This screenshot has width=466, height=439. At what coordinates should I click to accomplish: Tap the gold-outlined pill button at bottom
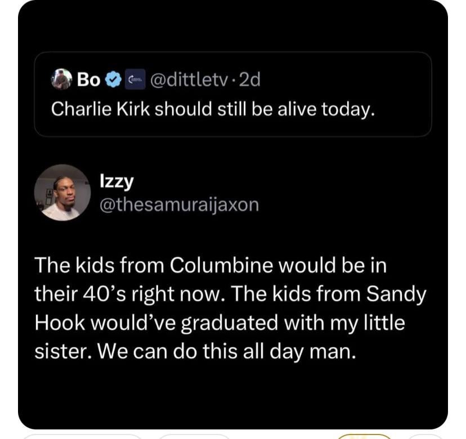364,436
